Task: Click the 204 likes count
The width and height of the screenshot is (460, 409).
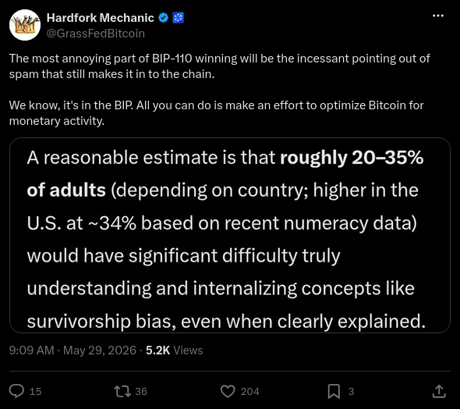Action: coord(250,391)
